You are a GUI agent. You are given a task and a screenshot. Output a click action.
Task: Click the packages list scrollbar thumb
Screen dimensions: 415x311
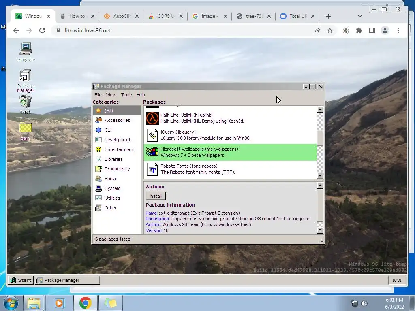[320, 138]
